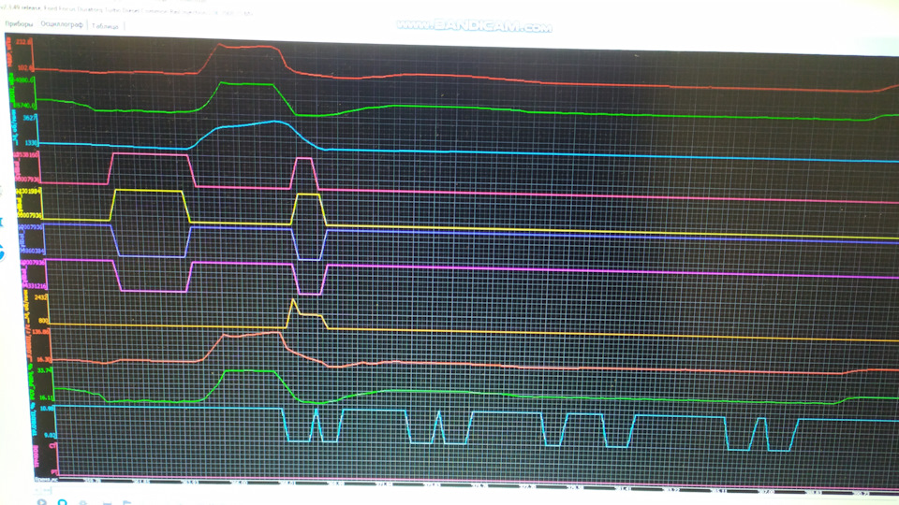Select the green axis value 33.74
899x505 pixels.
pos(44,370)
